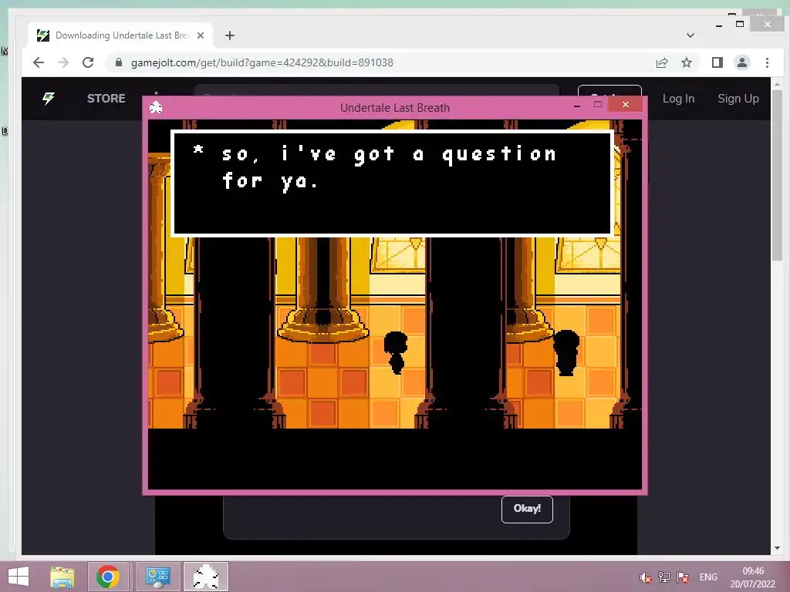The height and width of the screenshot is (592, 790).
Task: Click the Chrome taskbar icon
Action: (x=108, y=577)
